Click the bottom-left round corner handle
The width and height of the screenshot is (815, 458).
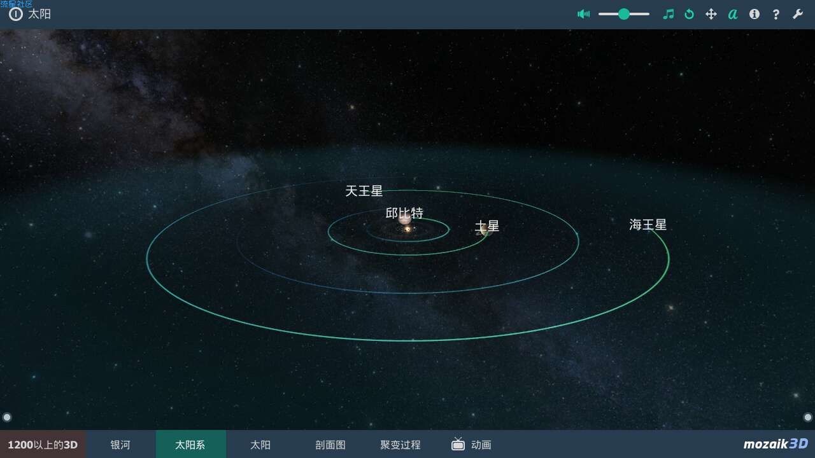[7, 417]
